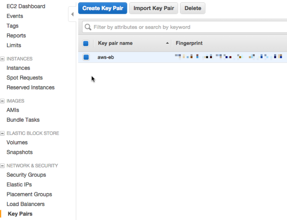The width and height of the screenshot is (287, 220).
Task: Click the sort arrow beside Key pair name
Action: pyautogui.click(x=167, y=43)
